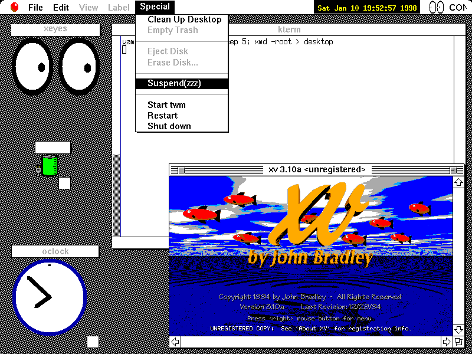Click the greyed-out Label menu
This screenshot has height=354, width=472.
tap(119, 7)
